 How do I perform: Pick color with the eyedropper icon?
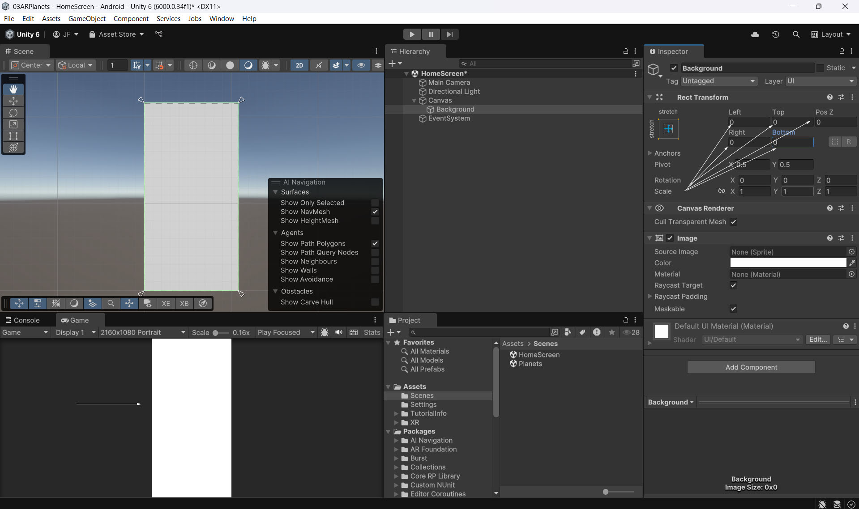[852, 263]
